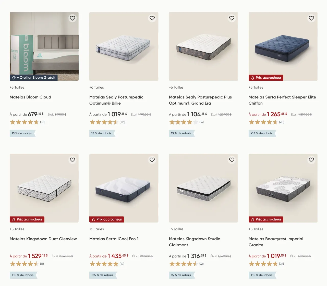Click heart icon on Serta Perfect Sleeper Chiffon
Viewport: 327px width, 286px height.
(311, 18)
